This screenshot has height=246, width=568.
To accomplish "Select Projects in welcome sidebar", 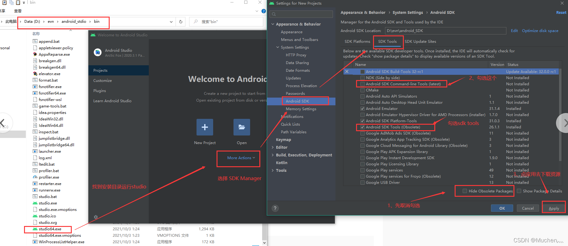I will (119, 70).
